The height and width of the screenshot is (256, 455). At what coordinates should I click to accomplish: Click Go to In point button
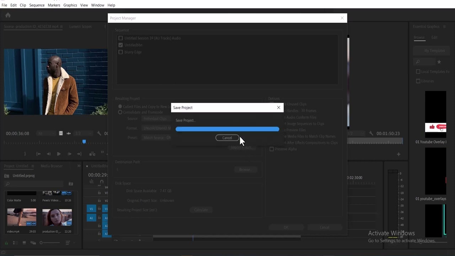click(x=38, y=154)
